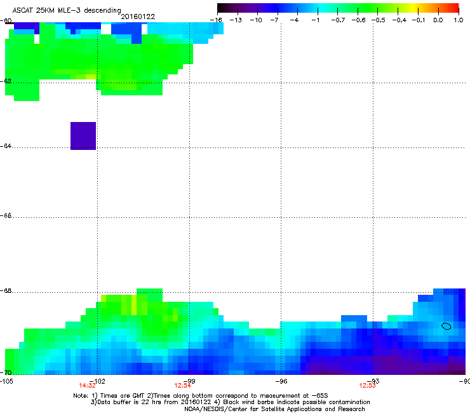Click the latitude label -70

point(6,372)
